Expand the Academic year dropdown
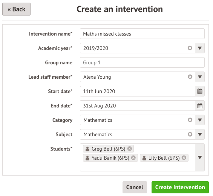 200,48
